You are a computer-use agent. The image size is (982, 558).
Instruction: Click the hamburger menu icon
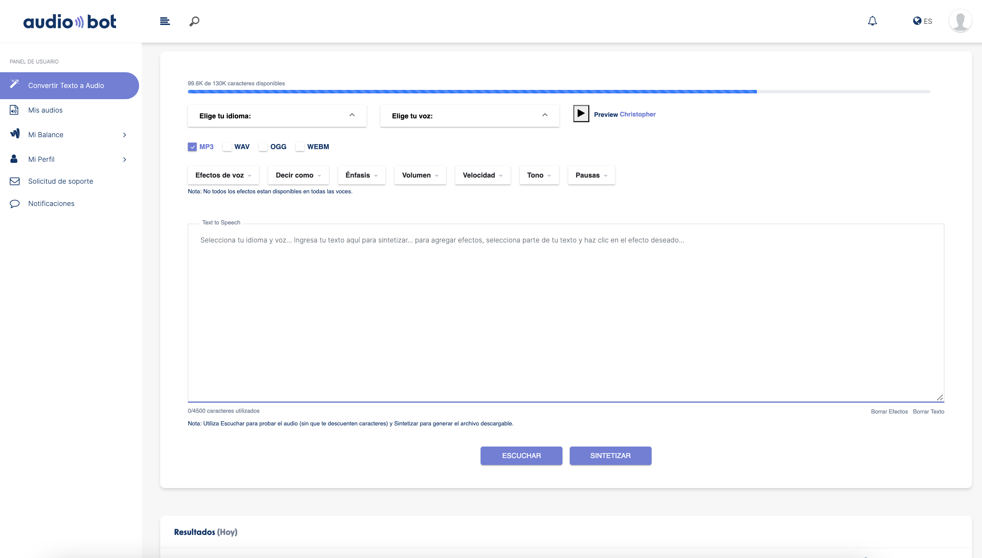pyautogui.click(x=164, y=21)
